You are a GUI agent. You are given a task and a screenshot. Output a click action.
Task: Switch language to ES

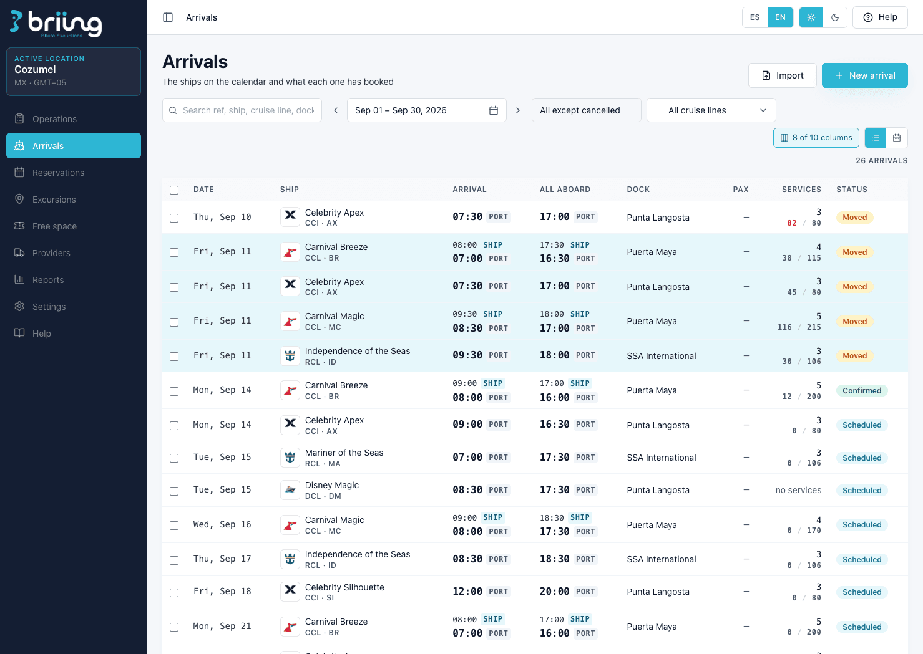[755, 17]
